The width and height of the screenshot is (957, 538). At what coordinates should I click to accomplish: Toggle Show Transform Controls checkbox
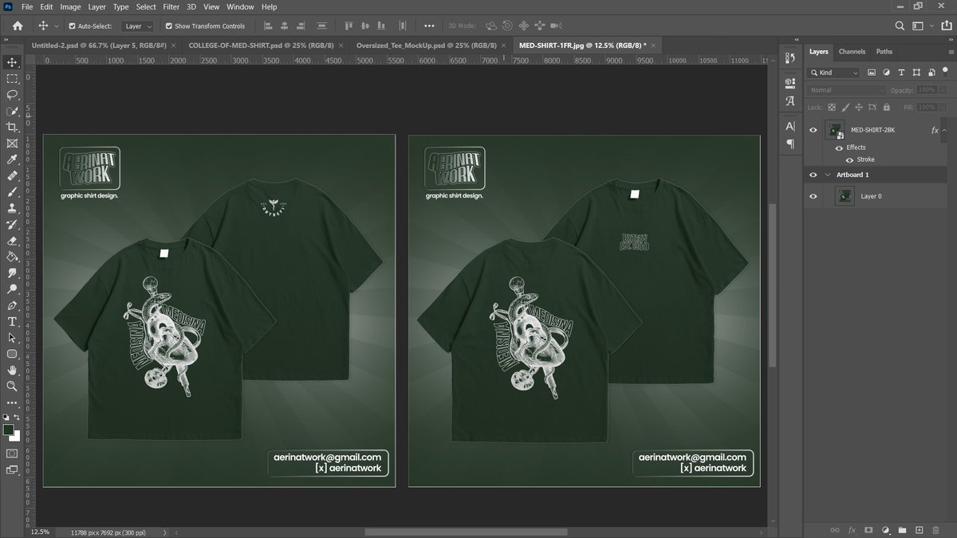(x=168, y=26)
